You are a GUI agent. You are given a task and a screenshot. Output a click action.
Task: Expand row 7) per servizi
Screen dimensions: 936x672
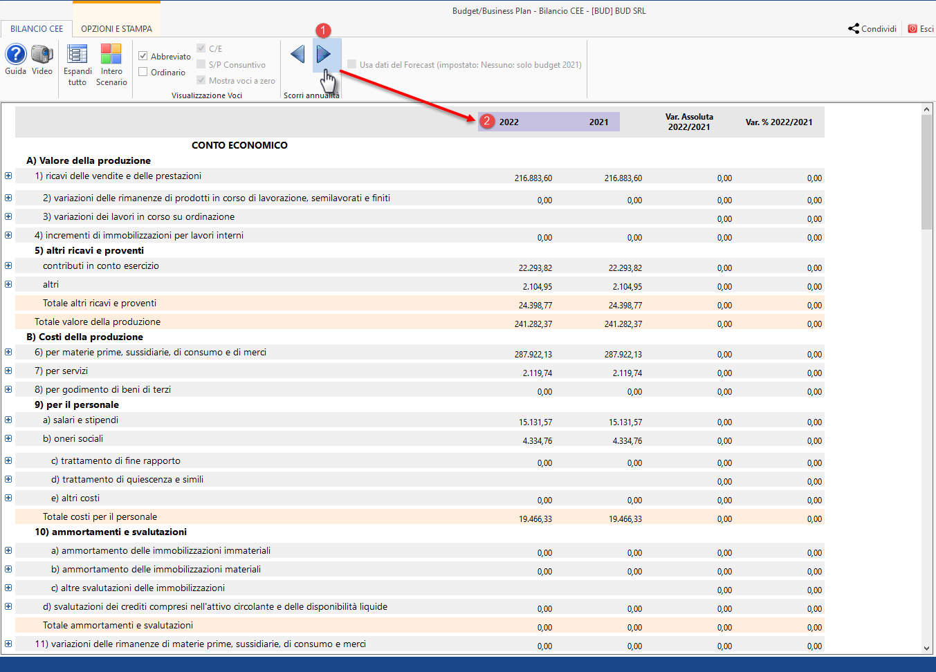8,371
